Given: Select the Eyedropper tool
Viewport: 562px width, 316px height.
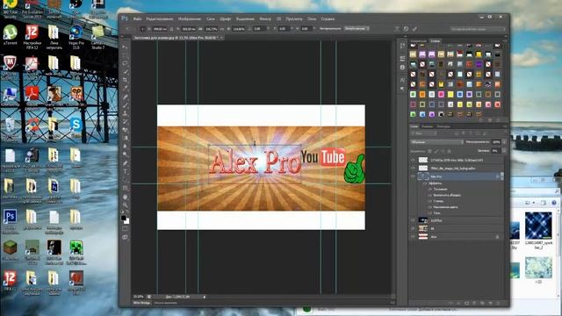Looking at the screenshot, I should [125, 88].
